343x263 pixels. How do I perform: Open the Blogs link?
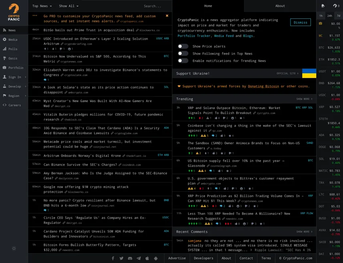(x=248, y=36)
